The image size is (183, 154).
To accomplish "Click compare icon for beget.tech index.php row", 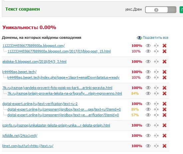I will [x=156, y=77].
